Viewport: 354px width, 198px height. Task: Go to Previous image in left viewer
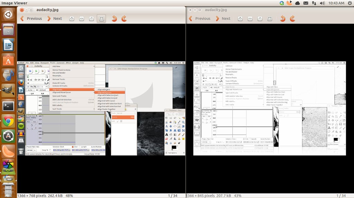[31, 19]
